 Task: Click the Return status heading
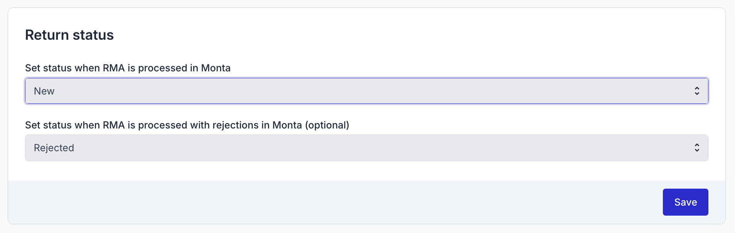click(69, 35)
